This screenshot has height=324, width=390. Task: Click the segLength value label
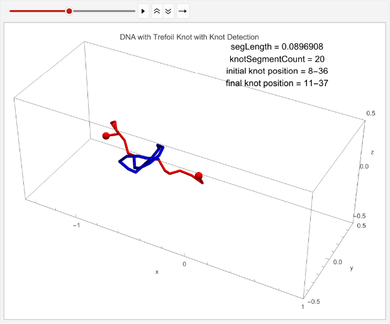(277, 46)
